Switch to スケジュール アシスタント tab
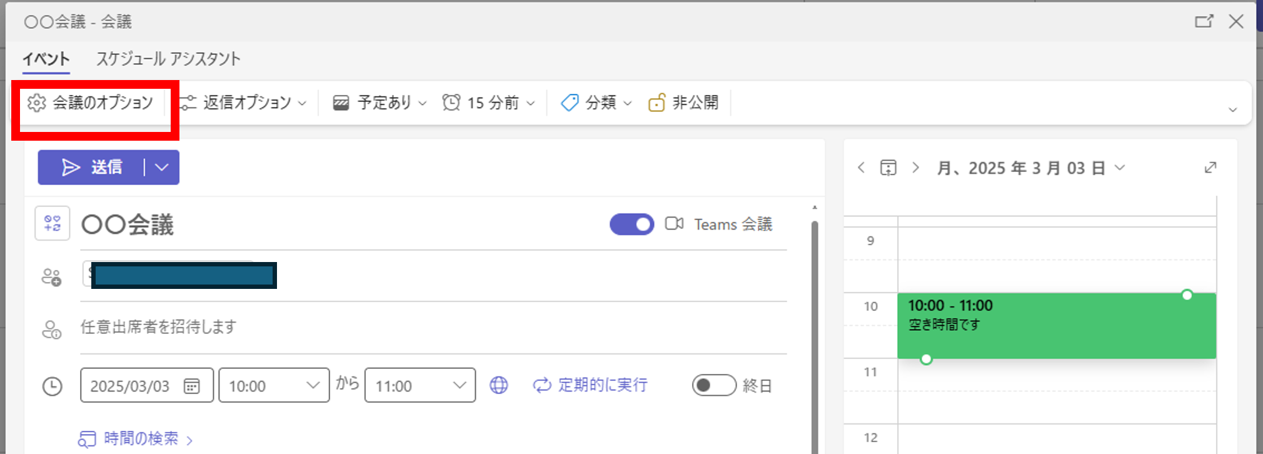 tap(168, 59)
